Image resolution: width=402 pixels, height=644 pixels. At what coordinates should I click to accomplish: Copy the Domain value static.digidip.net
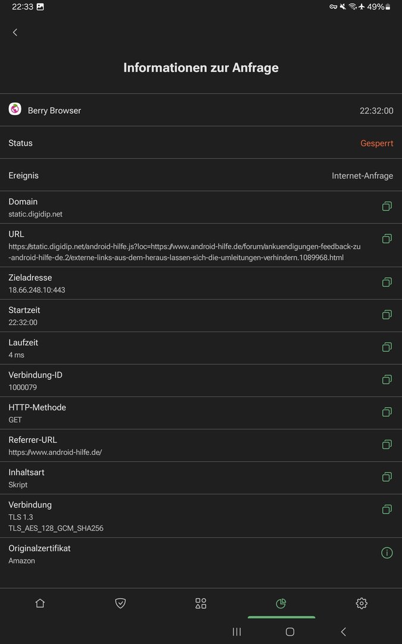tap(387, 206)
